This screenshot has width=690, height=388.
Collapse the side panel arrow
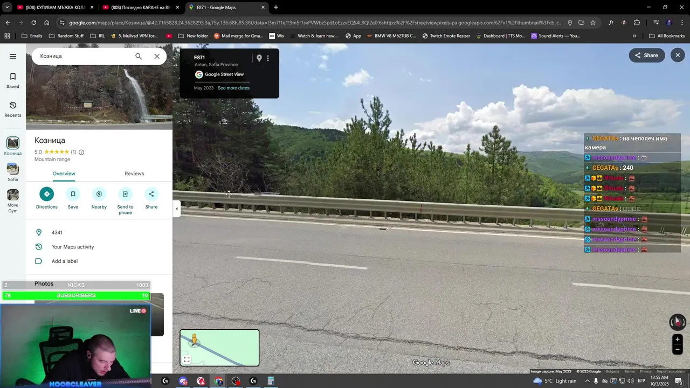tap(176, 209)
